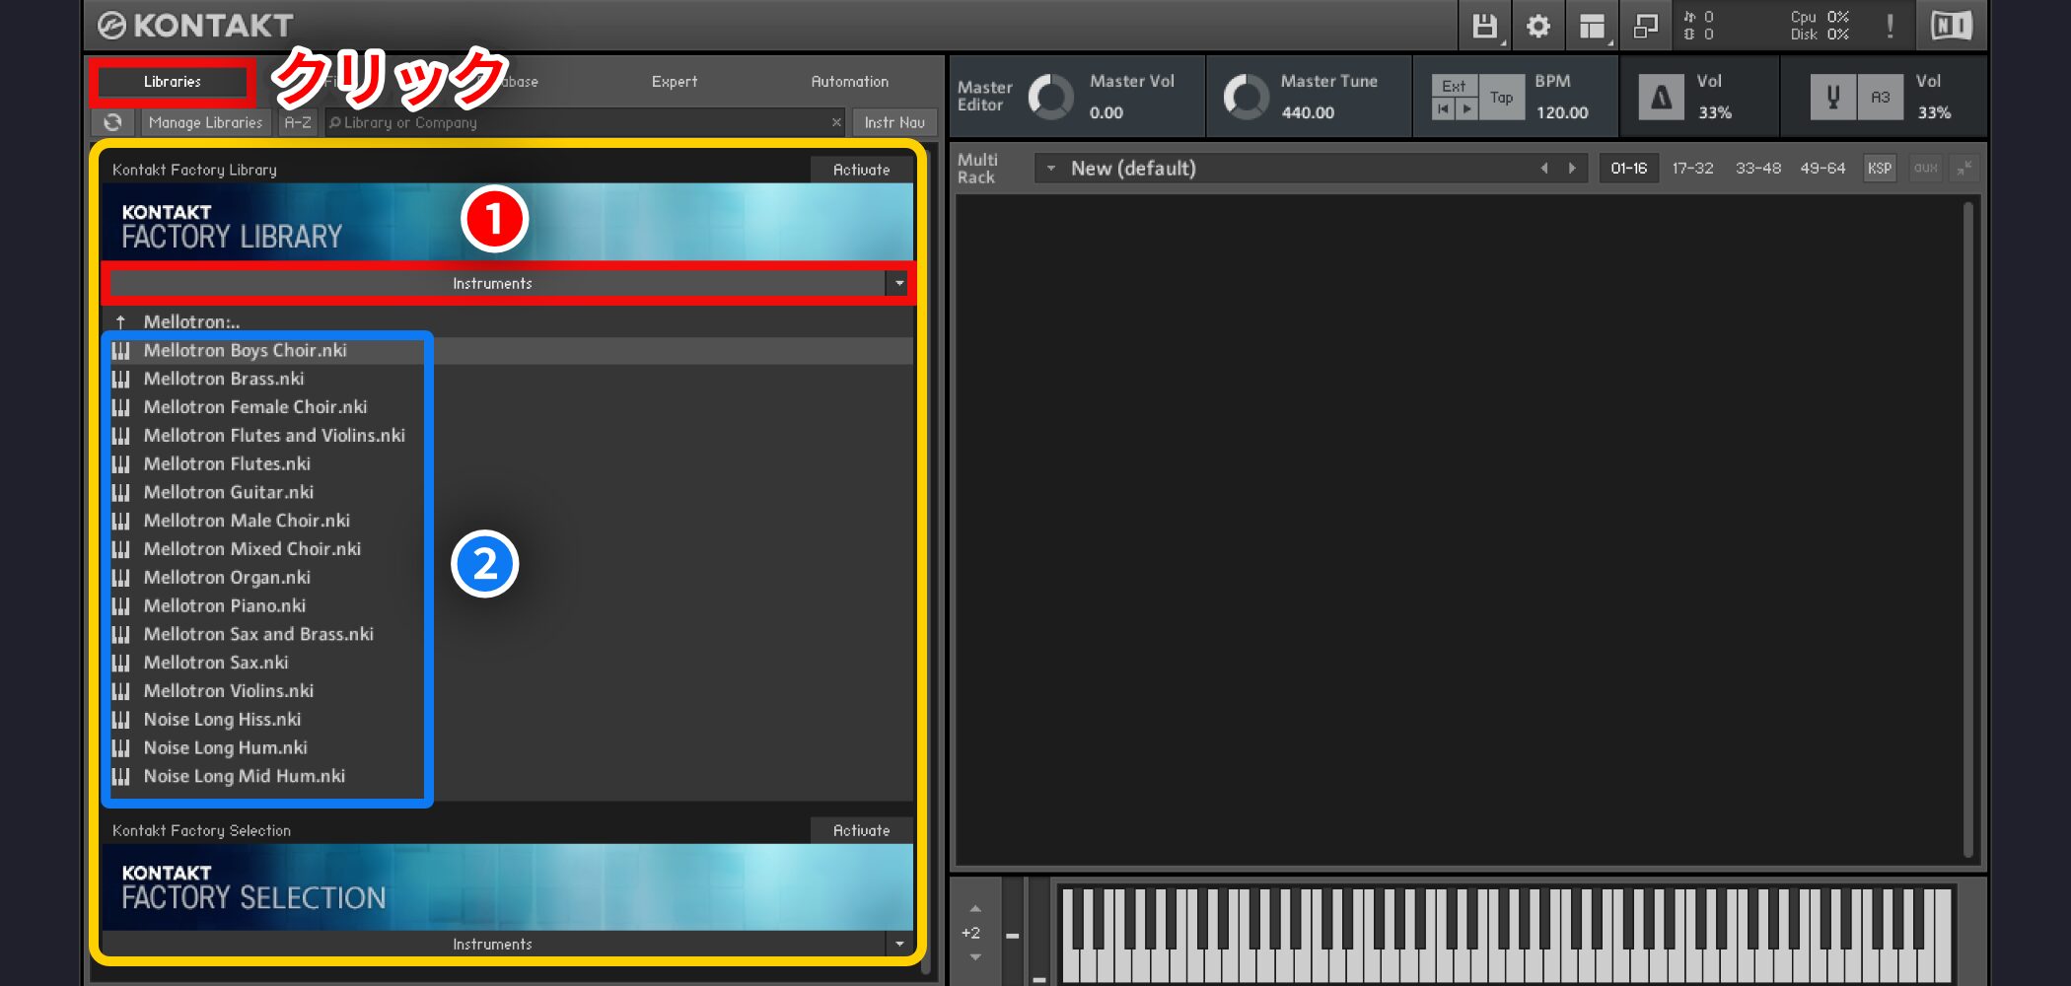This screenshot has height=986, width=2071.
Task: Click the Manage Libraries button
Action: coord(206,122)
